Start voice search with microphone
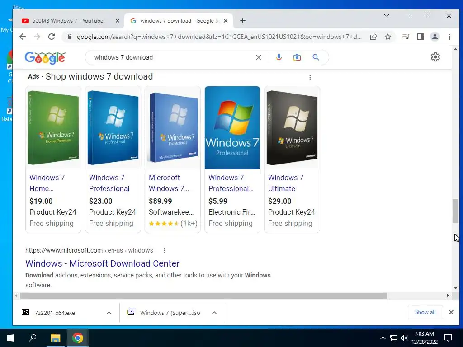The width and height of the screenshot is (463, 347). click(279, 57)
